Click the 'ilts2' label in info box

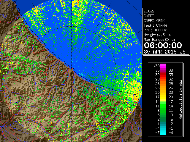point(149,11)
